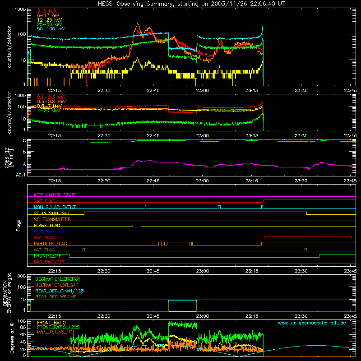
Task: Click the cyan 50-100 keV spike near 23:18
Action: [263, 27]
